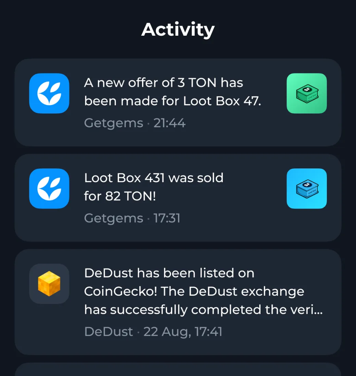Click the Getgems logo beside the 3 TON offer
356x376 pixels.
[x=49, y=93]
